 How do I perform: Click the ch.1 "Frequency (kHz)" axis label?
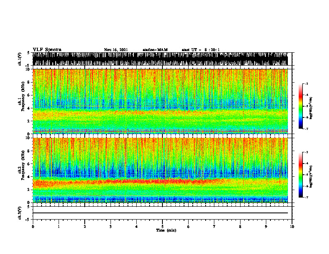click(23, 96)
